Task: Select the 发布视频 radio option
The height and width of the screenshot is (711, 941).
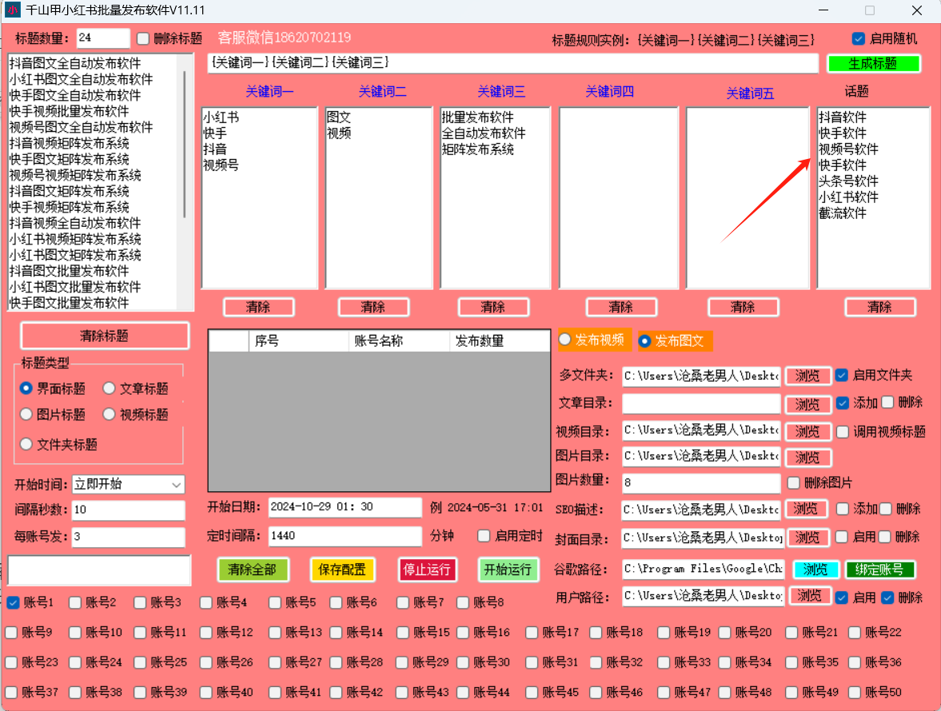Action: click(564, 340)
